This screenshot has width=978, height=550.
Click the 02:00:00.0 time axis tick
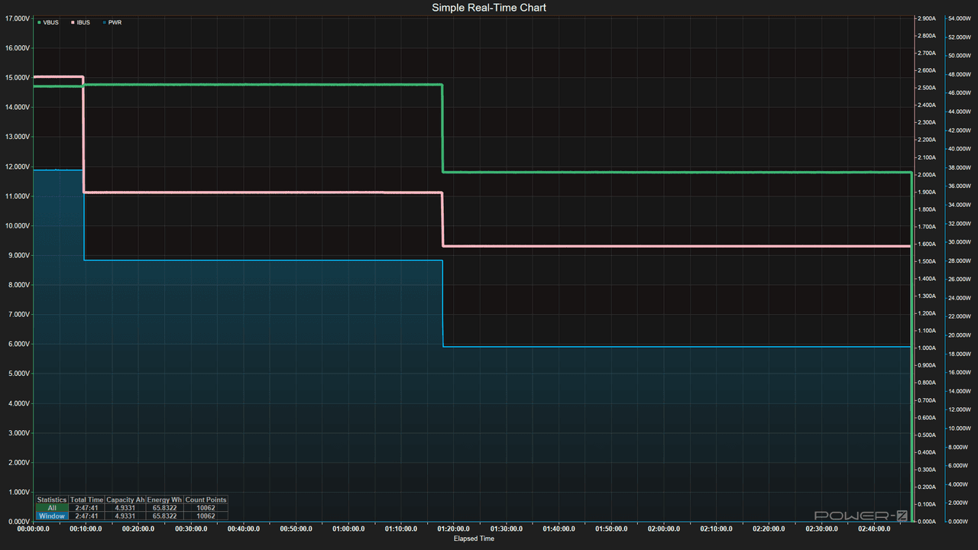tap(664, 529)
